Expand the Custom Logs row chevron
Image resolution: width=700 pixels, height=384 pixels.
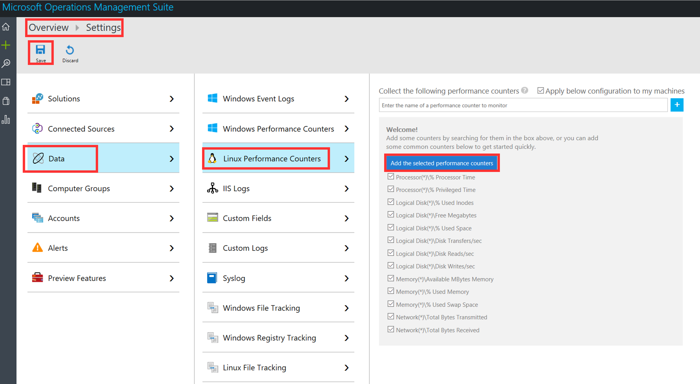click(x=346, y=248)
